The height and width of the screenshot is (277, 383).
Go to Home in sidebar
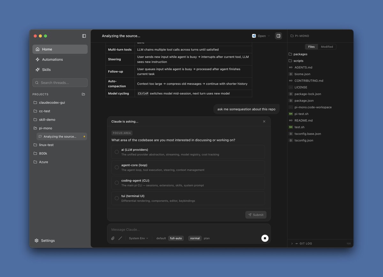[60, 49]
